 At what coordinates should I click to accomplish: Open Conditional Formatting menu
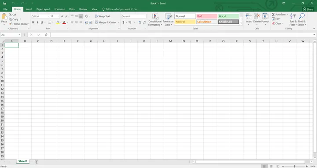click(x=155, y=20)
